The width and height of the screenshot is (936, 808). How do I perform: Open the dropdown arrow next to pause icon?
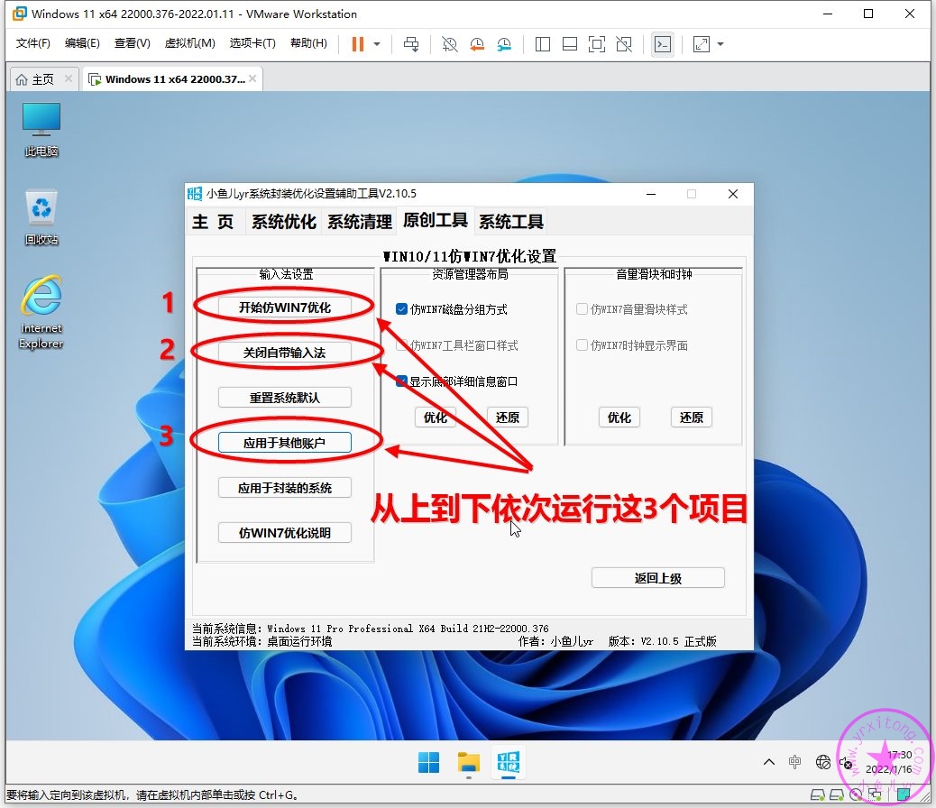click(x=377, y=44)
